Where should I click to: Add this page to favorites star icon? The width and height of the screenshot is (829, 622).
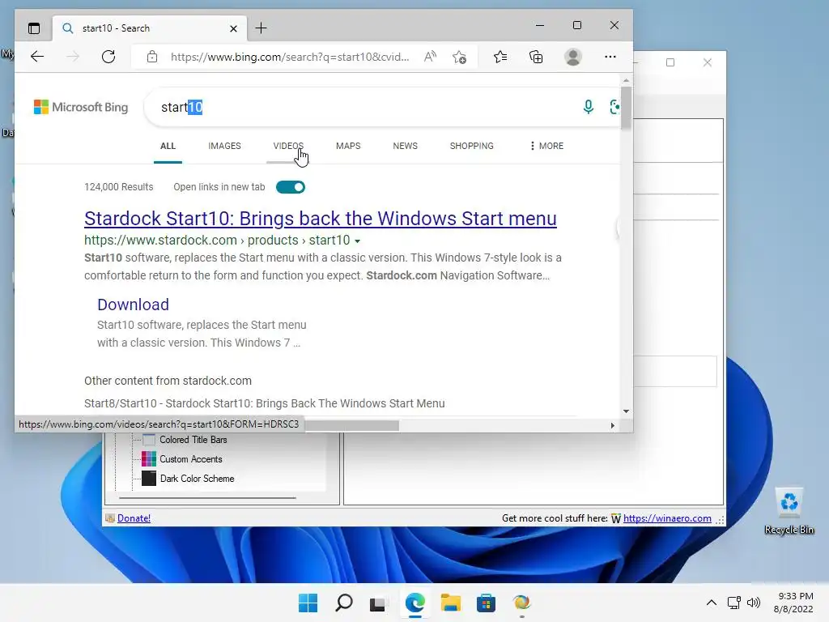click(460, 57)
